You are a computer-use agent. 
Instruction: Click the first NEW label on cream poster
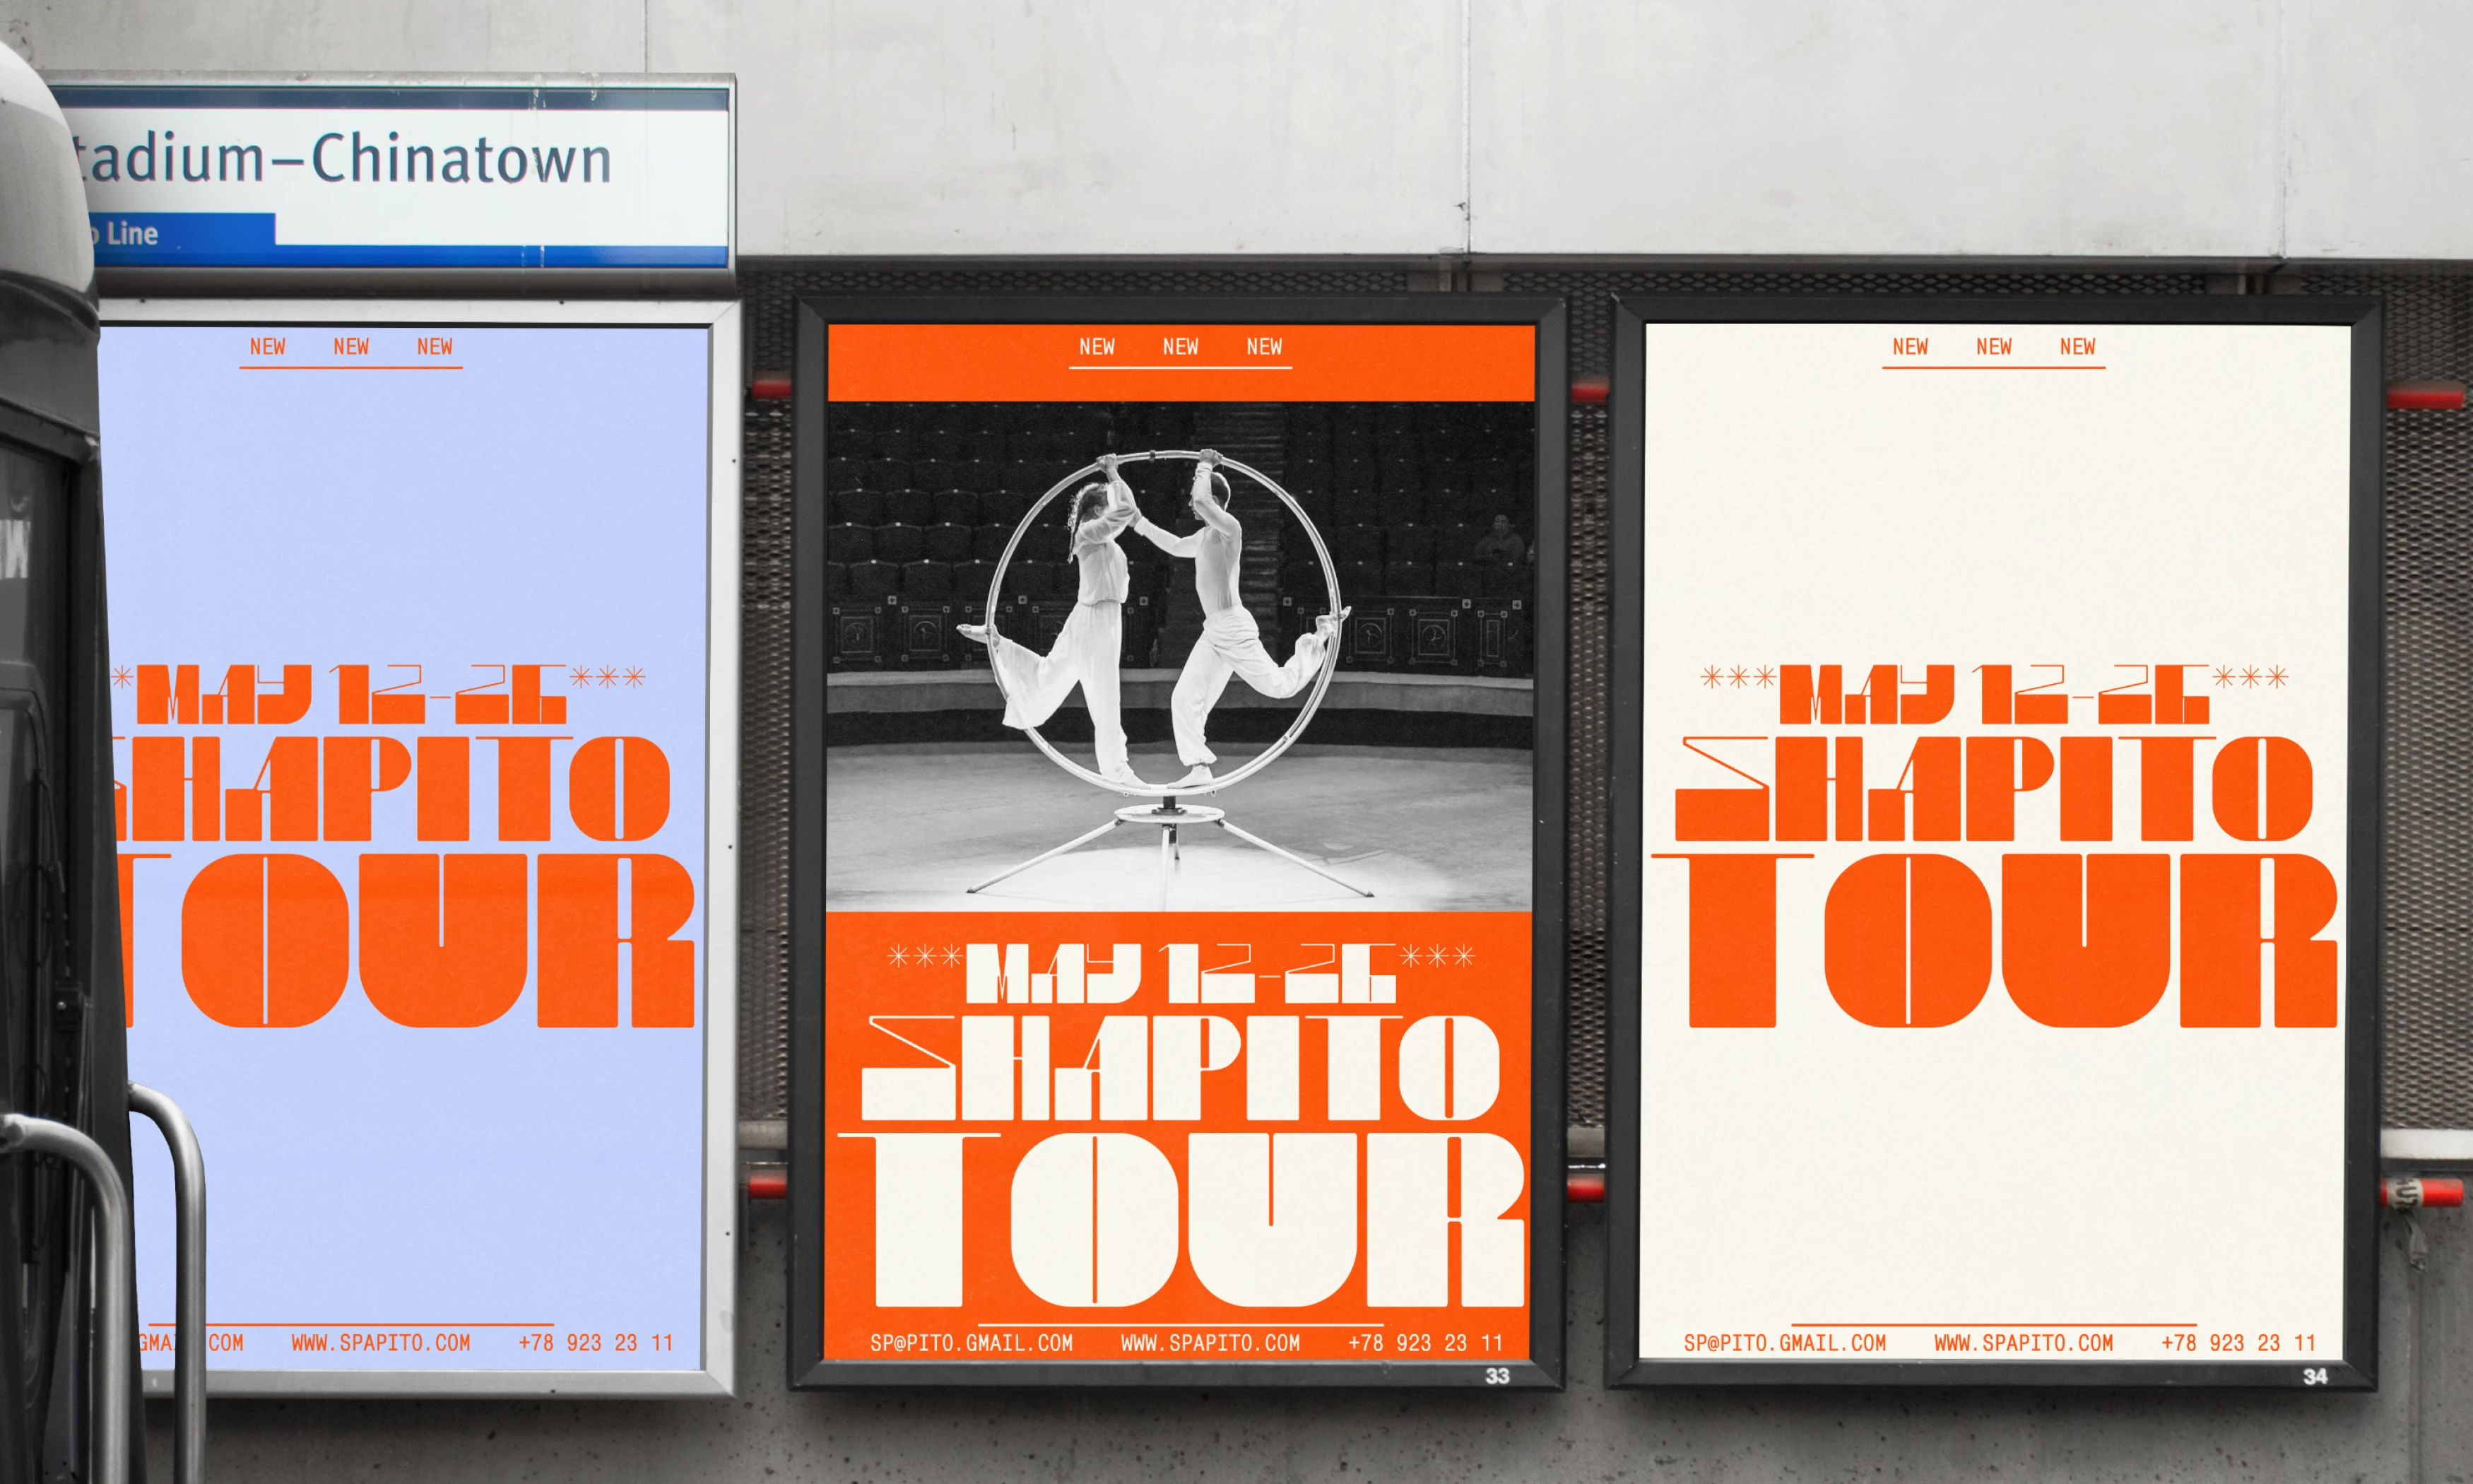(x=1909, y=347)
